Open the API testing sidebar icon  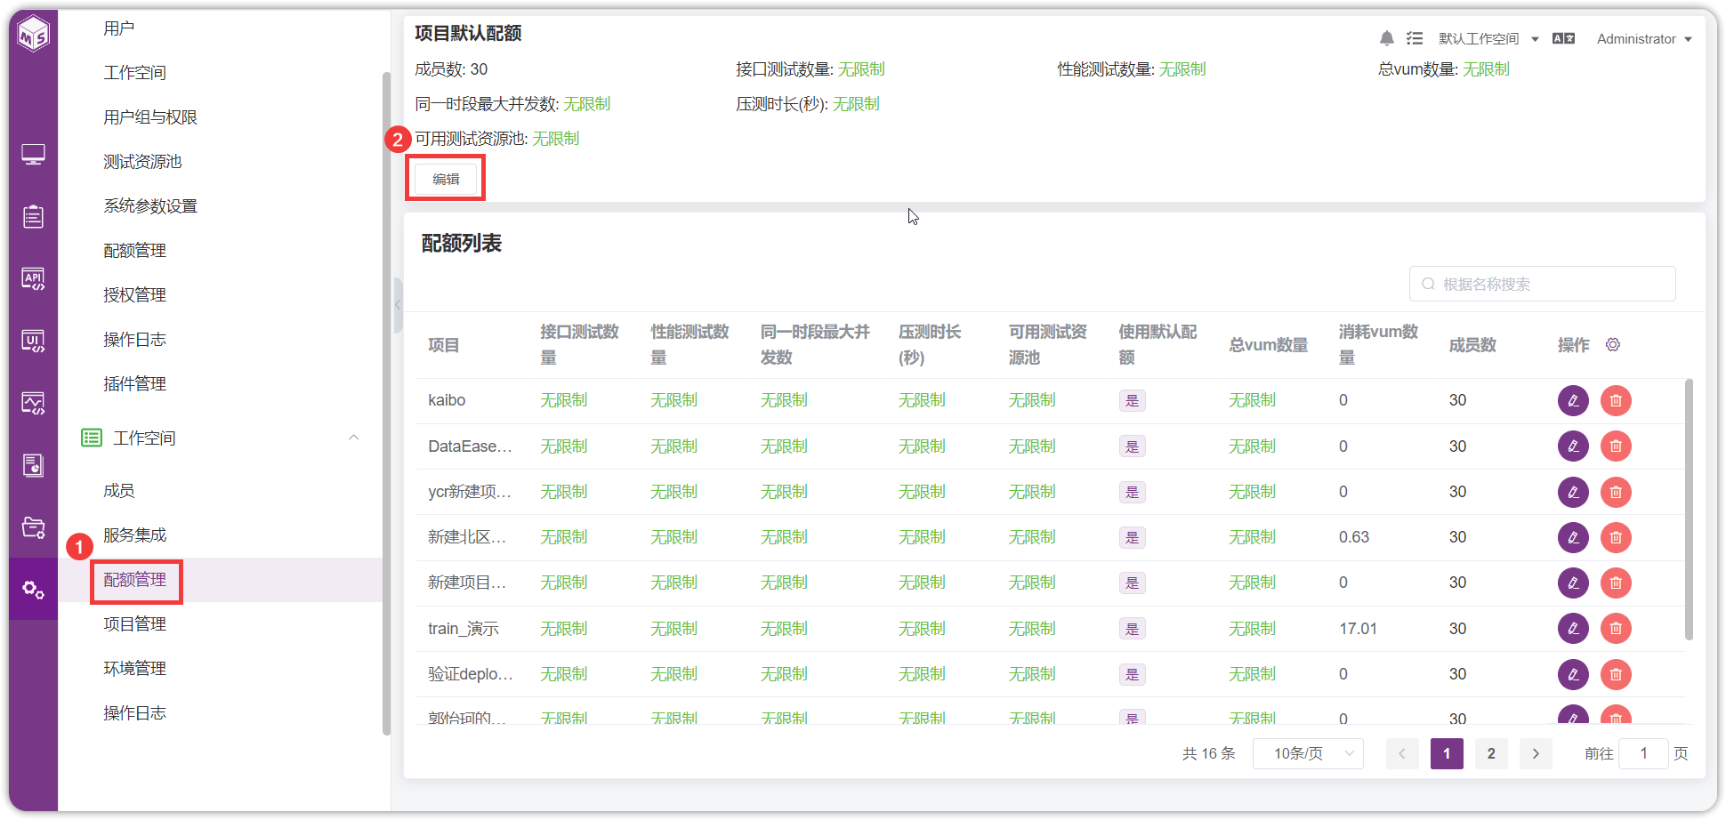33,278
